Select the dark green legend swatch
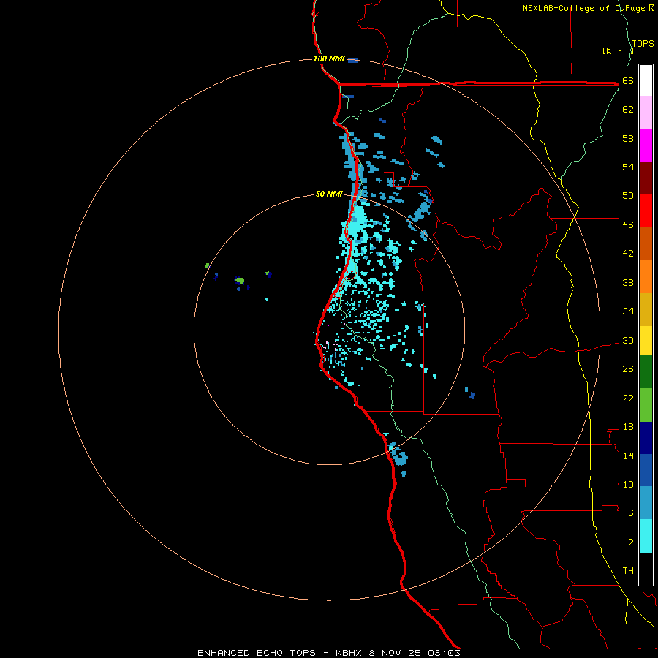 (x=646, y=372)
